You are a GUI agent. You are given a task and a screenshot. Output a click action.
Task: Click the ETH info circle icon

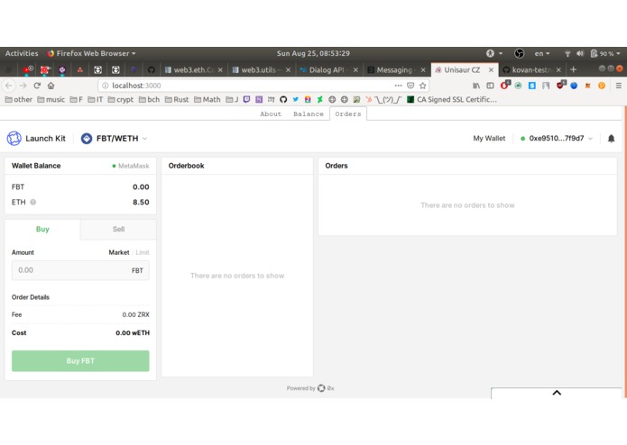33,202
